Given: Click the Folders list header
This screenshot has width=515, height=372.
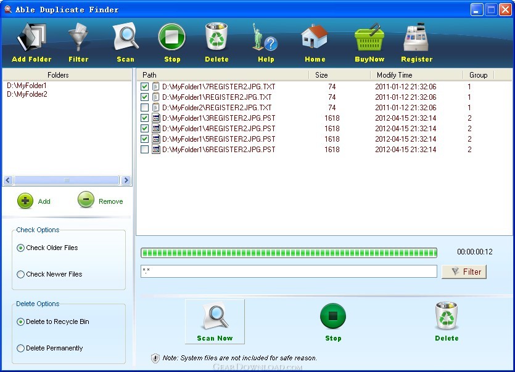Looking at the screenshot, I should point(67,75).
